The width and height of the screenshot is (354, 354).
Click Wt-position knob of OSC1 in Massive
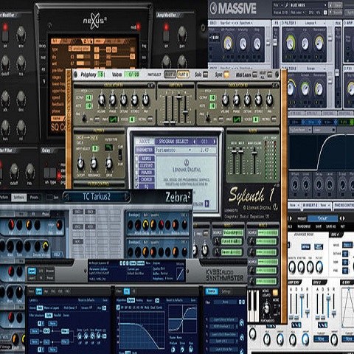coord(229,43)
